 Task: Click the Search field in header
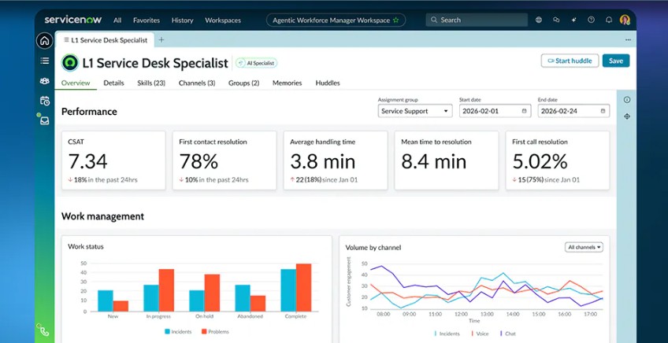tap(475, 20)
